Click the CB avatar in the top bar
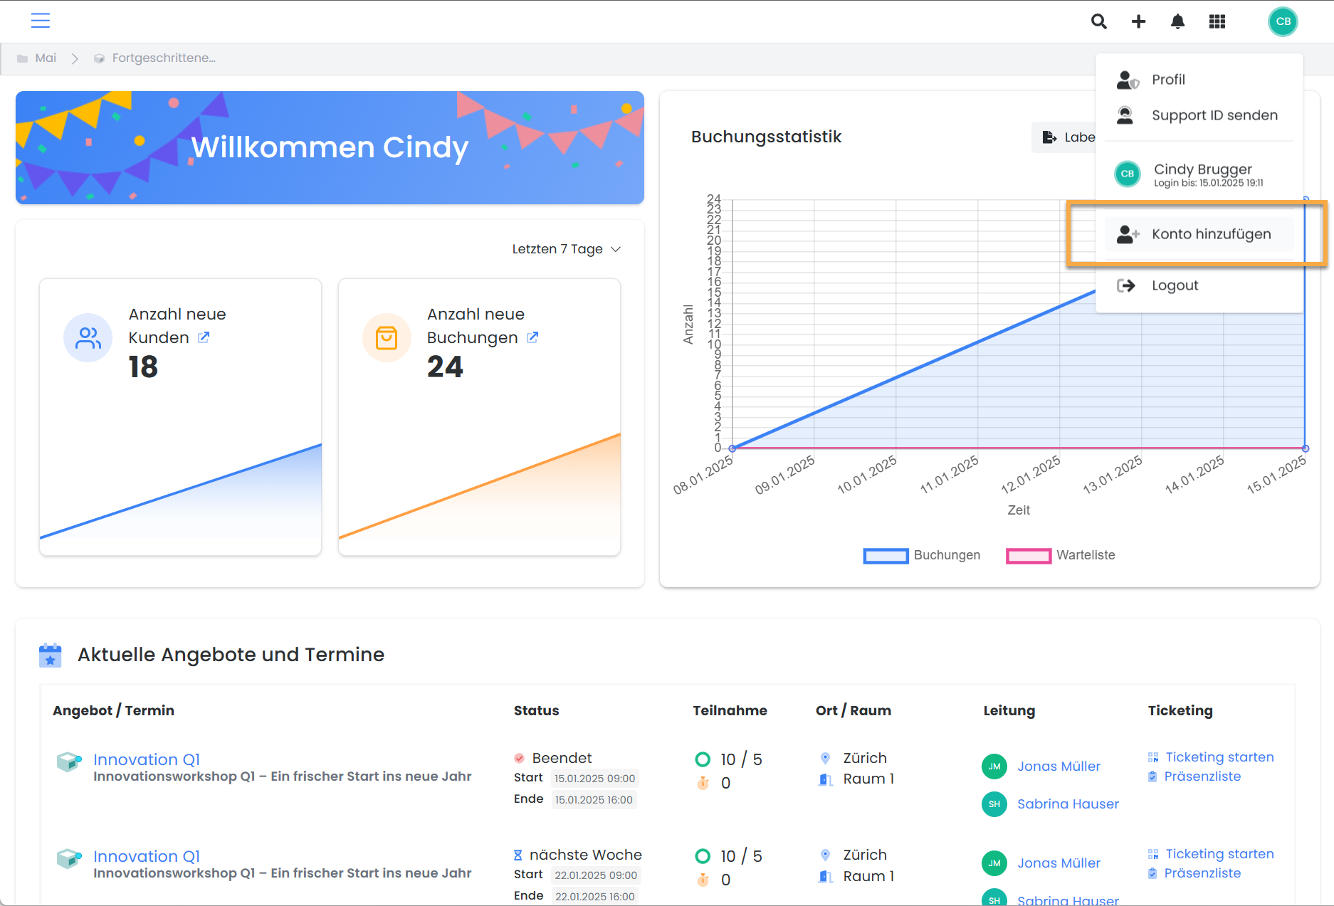Image resolution: width=1334 pixels, height=906 pixels. 1282,21
